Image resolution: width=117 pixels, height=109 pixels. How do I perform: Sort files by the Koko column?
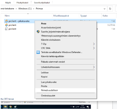coord(105,16)
